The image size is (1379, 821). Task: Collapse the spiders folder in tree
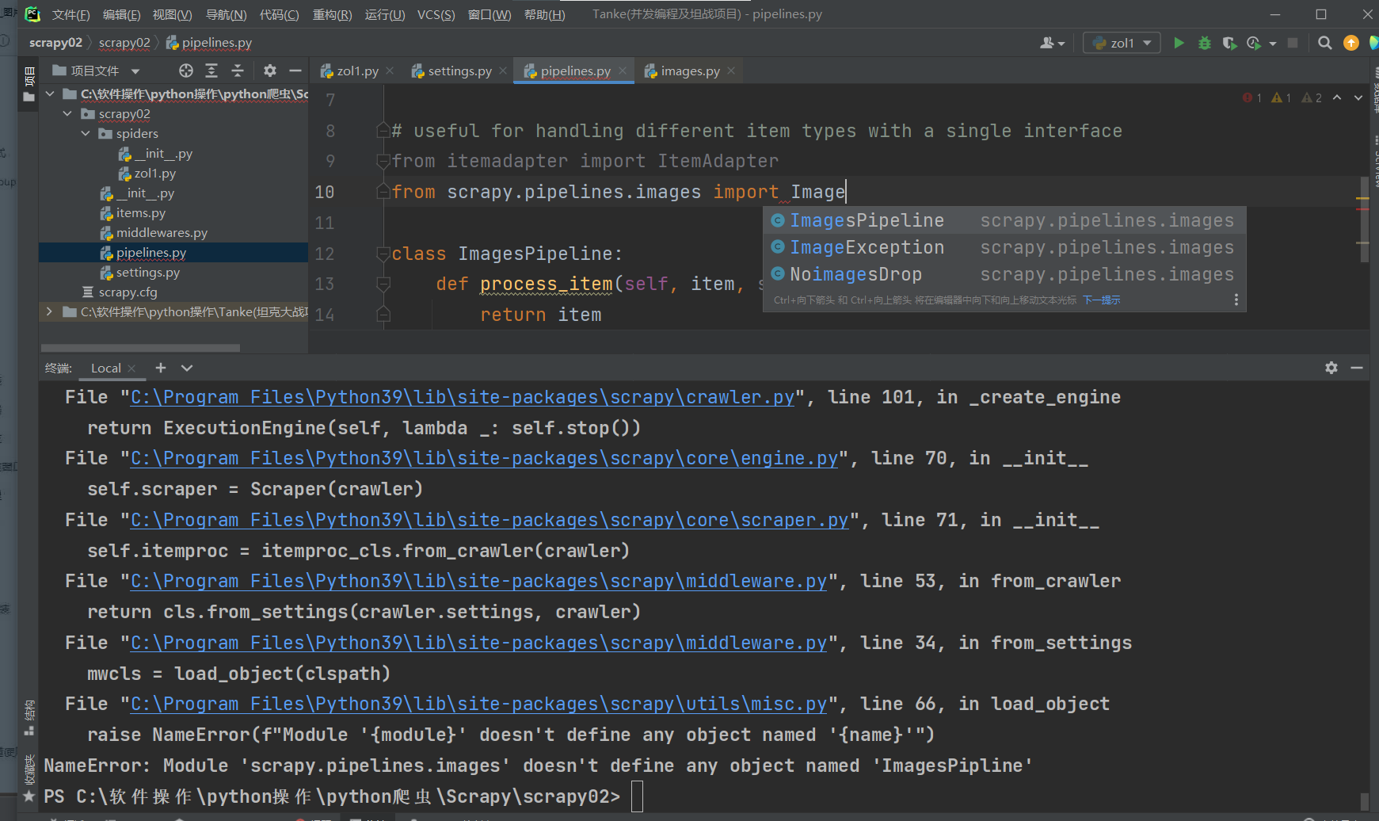(x=86, y=134)
